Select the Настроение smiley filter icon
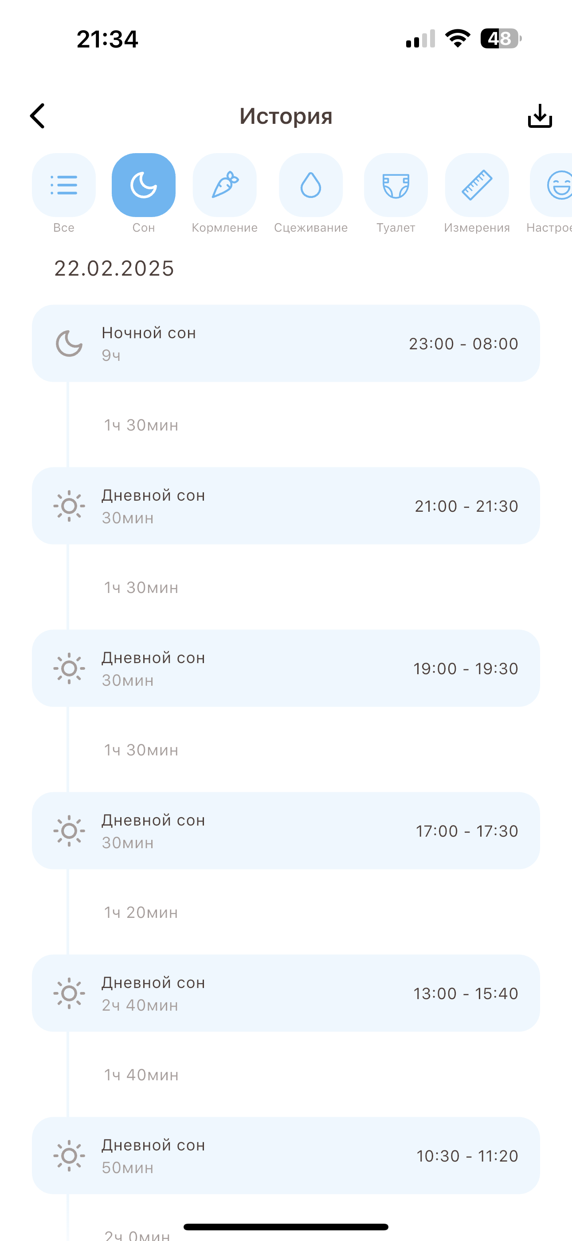This screenshot has height=1241, width=572. 554,185
